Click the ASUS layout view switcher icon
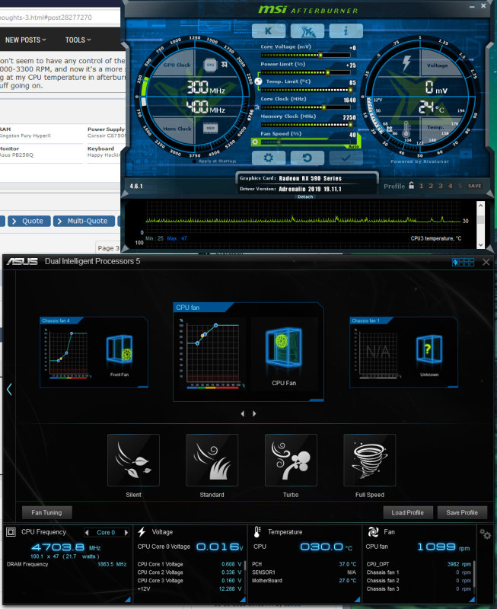497x609 pixels. pos(464,262)
